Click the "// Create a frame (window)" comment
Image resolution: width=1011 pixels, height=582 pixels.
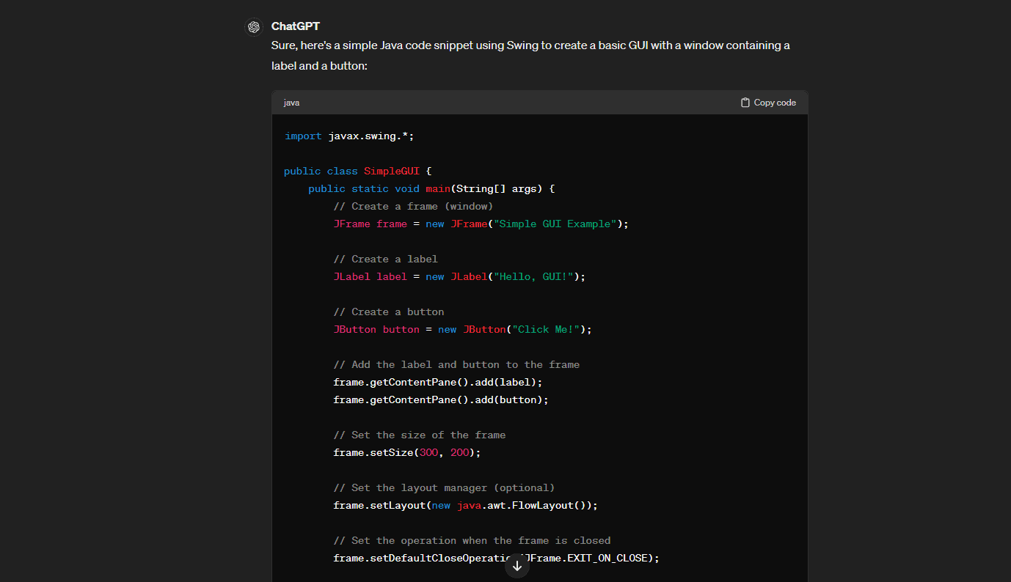(413, 207)
